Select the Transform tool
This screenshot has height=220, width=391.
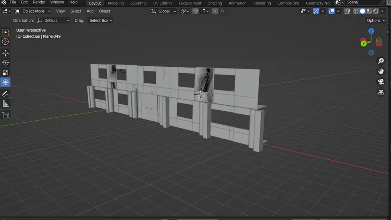pyautogui.click(x=6, y=82)
